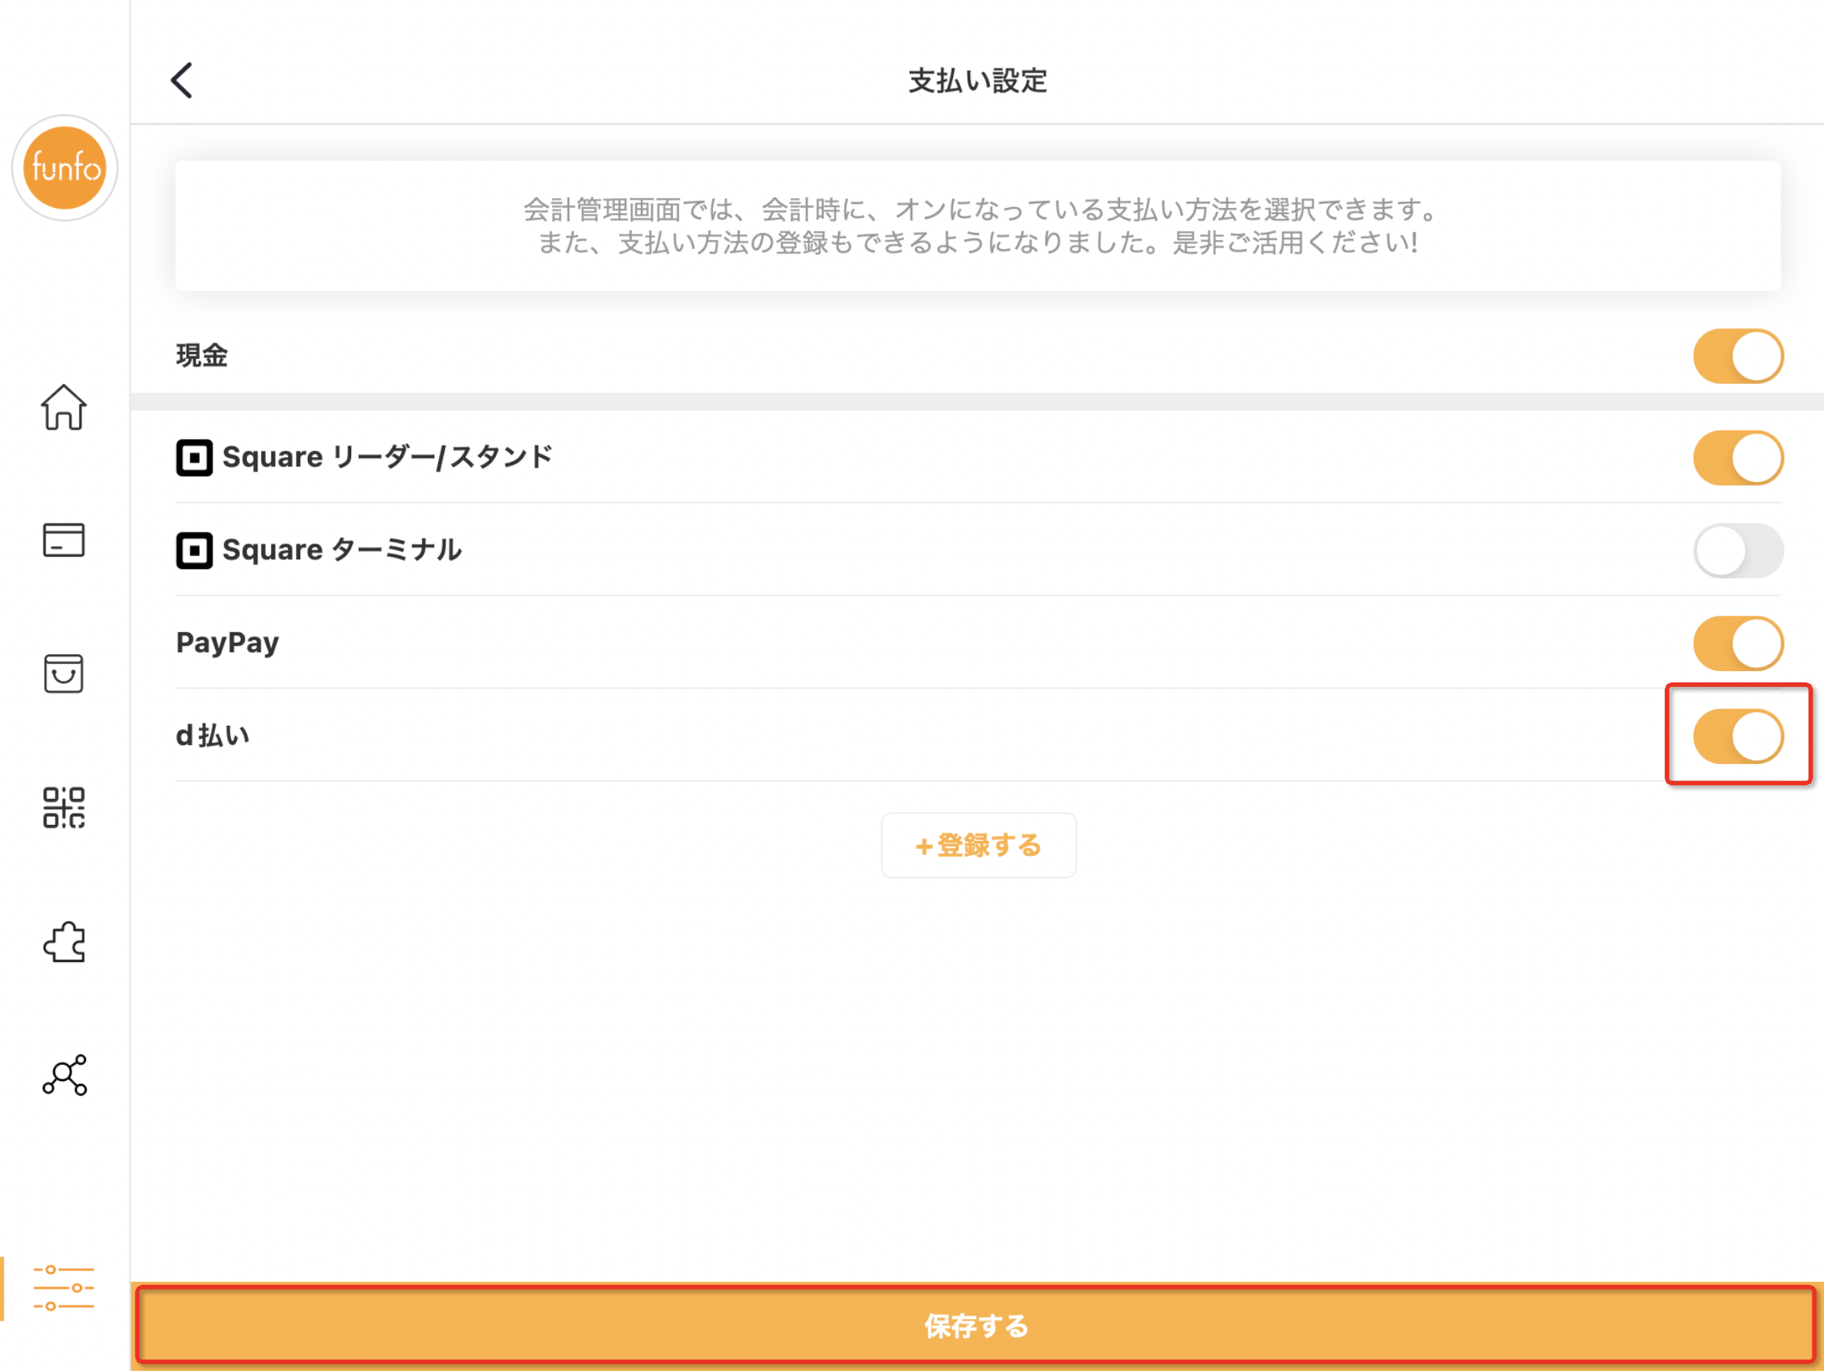Open the shopping bag icon in sidebar

63,673
